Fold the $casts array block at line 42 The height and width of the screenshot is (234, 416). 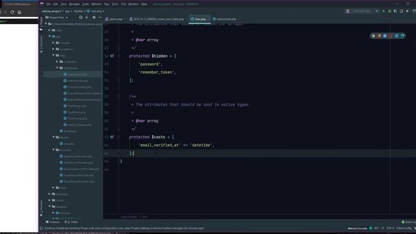[x=119, y=137]
